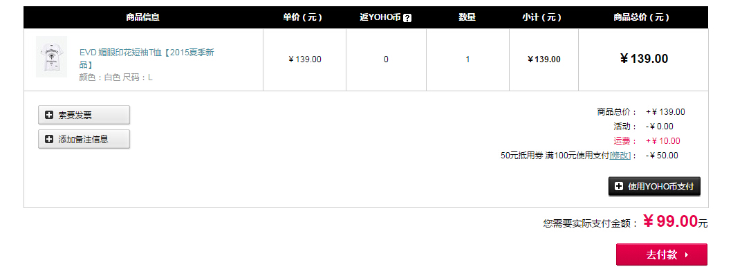Expand the 添加备注信息 remarks section
The height and width of the screenshot is (278, 733).
coord(84,139)
